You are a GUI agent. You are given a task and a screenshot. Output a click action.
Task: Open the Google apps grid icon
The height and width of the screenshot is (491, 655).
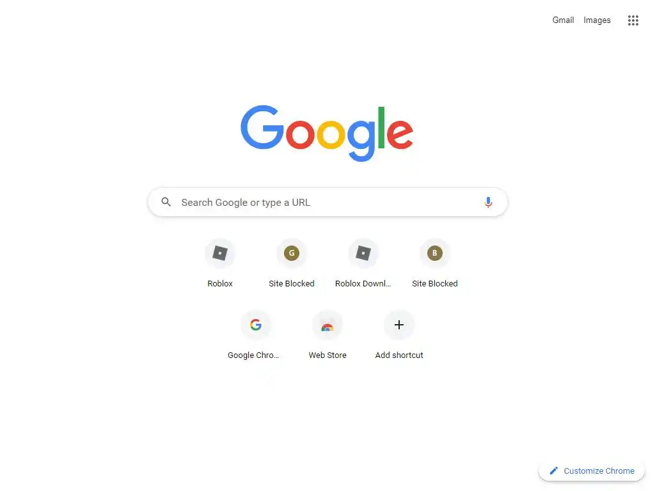point(633,20)
